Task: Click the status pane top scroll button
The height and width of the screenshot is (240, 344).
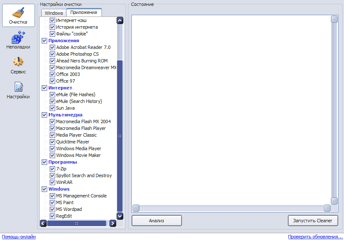Action: click(334, 19)
